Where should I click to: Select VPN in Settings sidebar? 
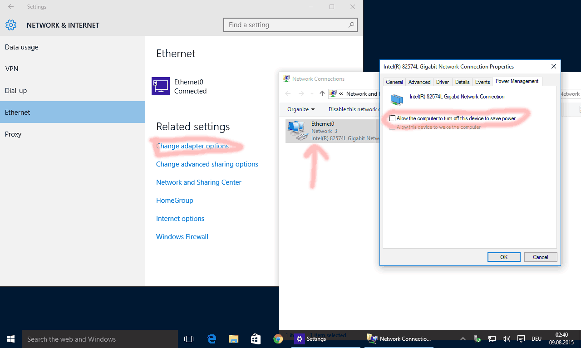click(x=73, y=69)
